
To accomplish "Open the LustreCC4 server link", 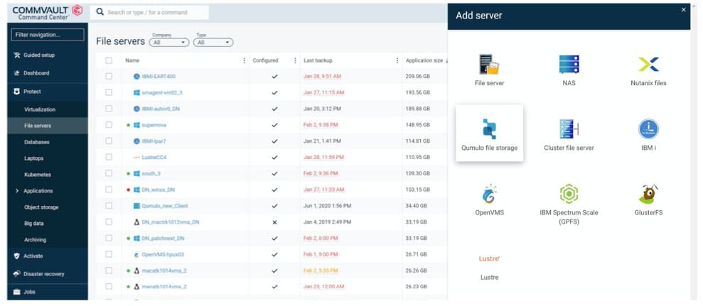I will click(x=154, y=157).
